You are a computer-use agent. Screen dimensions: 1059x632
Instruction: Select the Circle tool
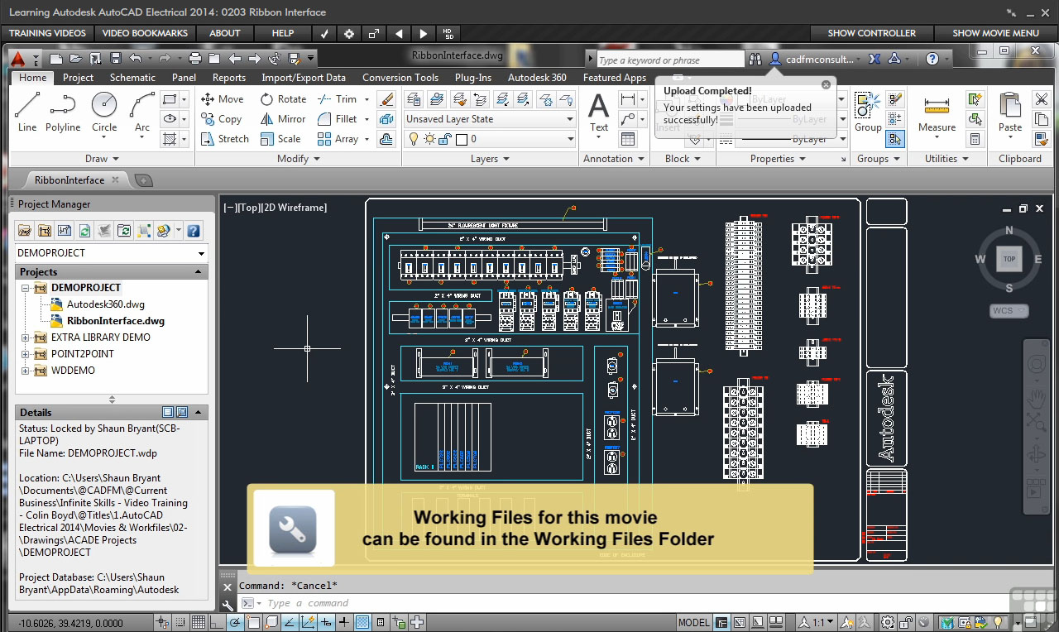[x=104, y=112]
